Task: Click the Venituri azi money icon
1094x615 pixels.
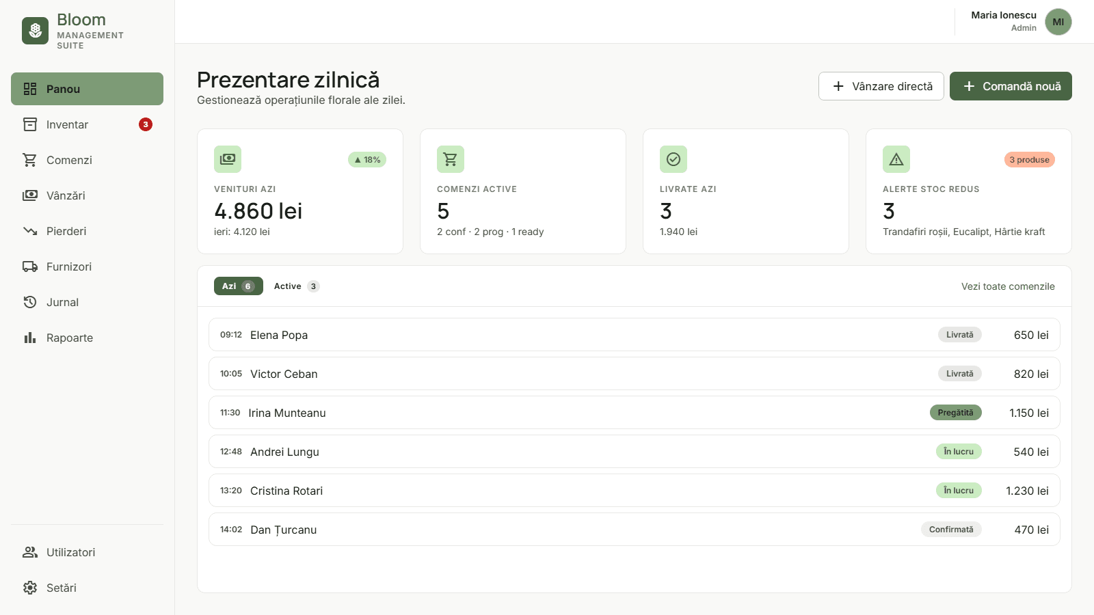Action: (x=228, y=159)
